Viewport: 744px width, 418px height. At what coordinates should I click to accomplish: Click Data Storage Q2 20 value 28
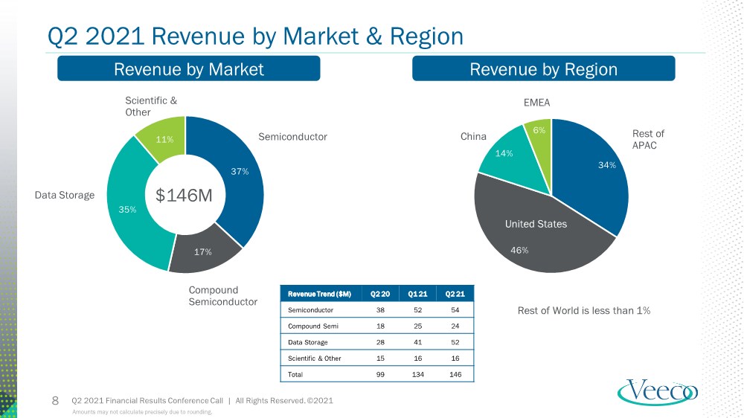tap(380, 342)
